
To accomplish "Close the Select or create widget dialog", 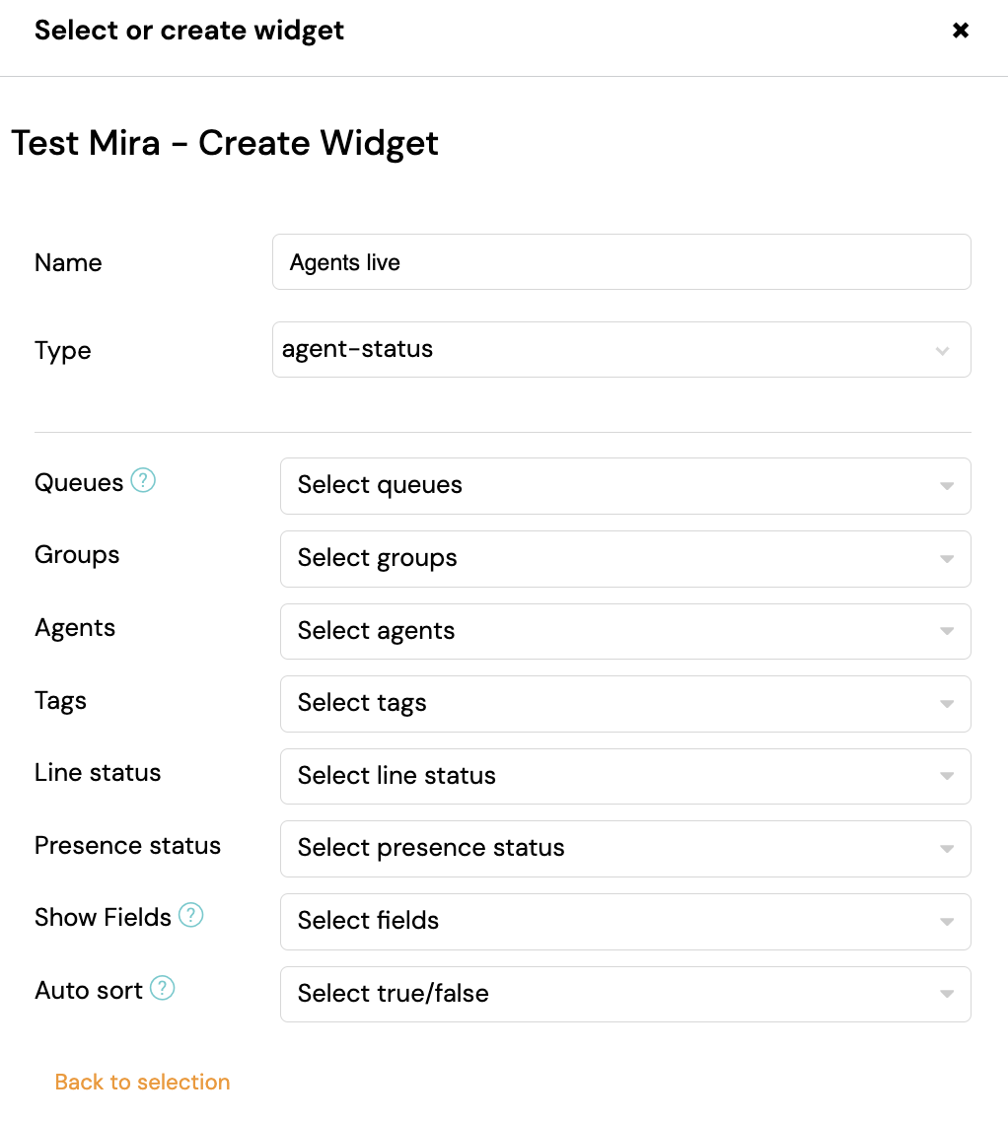I will [961, 30].
